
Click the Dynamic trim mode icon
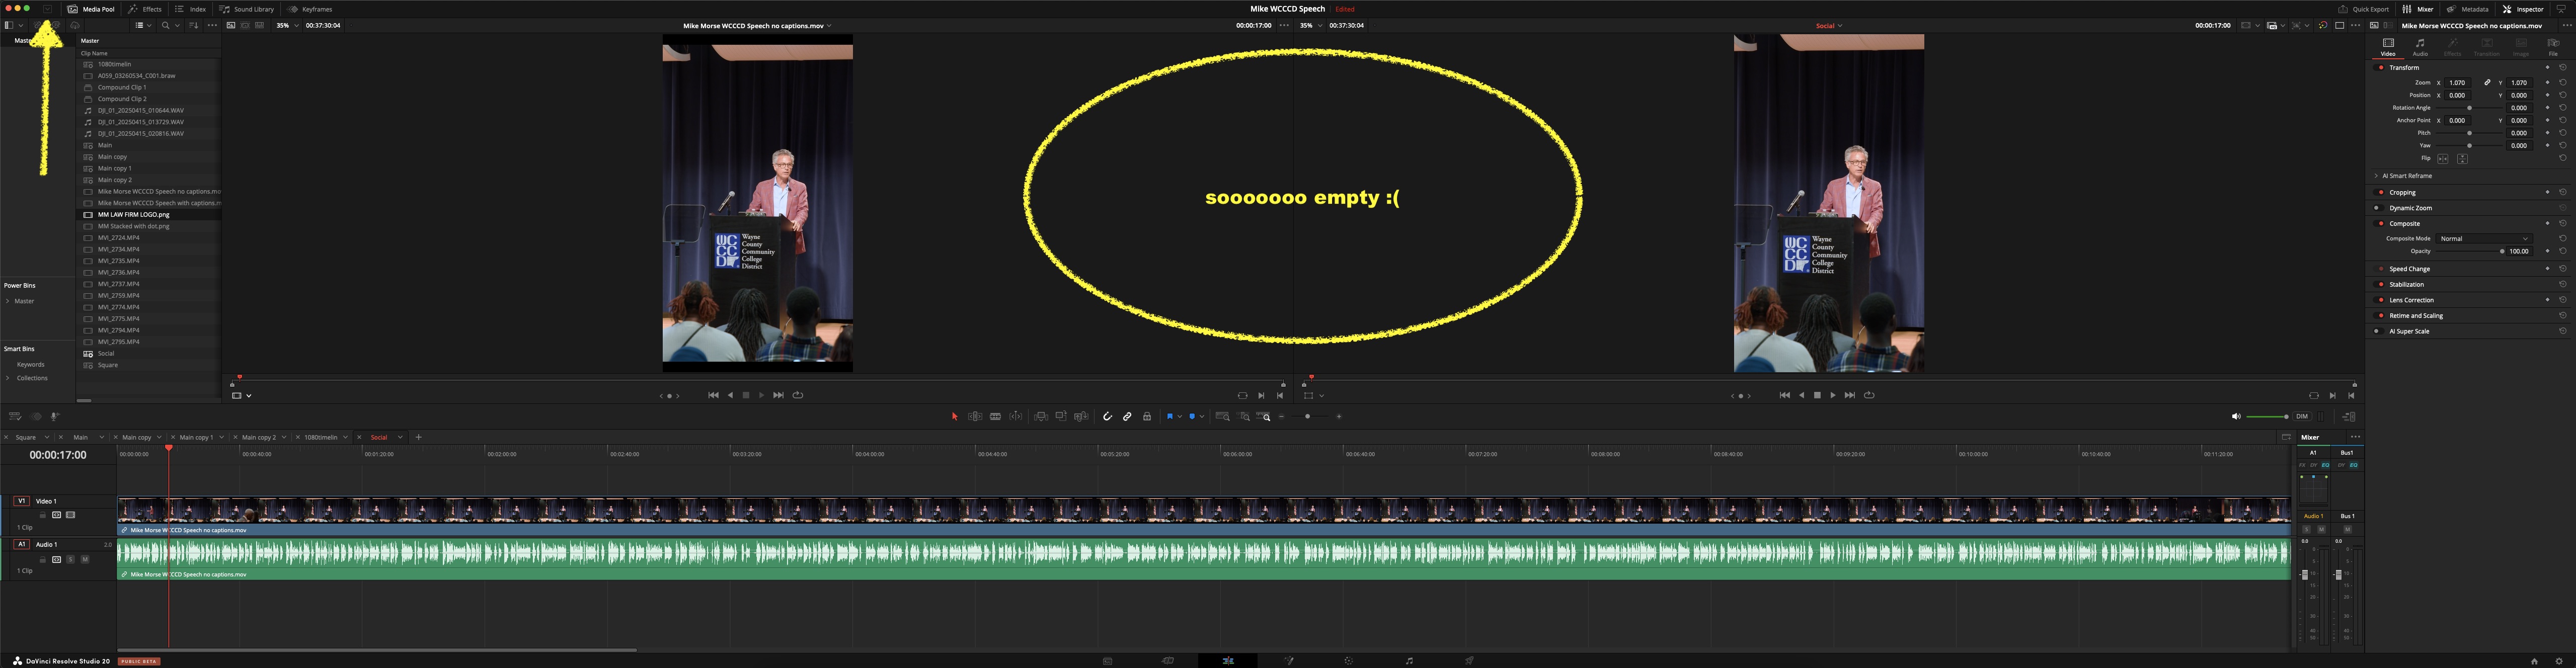coord(1016,417)
